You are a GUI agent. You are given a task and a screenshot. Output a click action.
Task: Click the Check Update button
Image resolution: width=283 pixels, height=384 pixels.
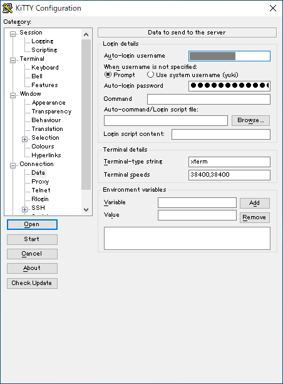32,283
